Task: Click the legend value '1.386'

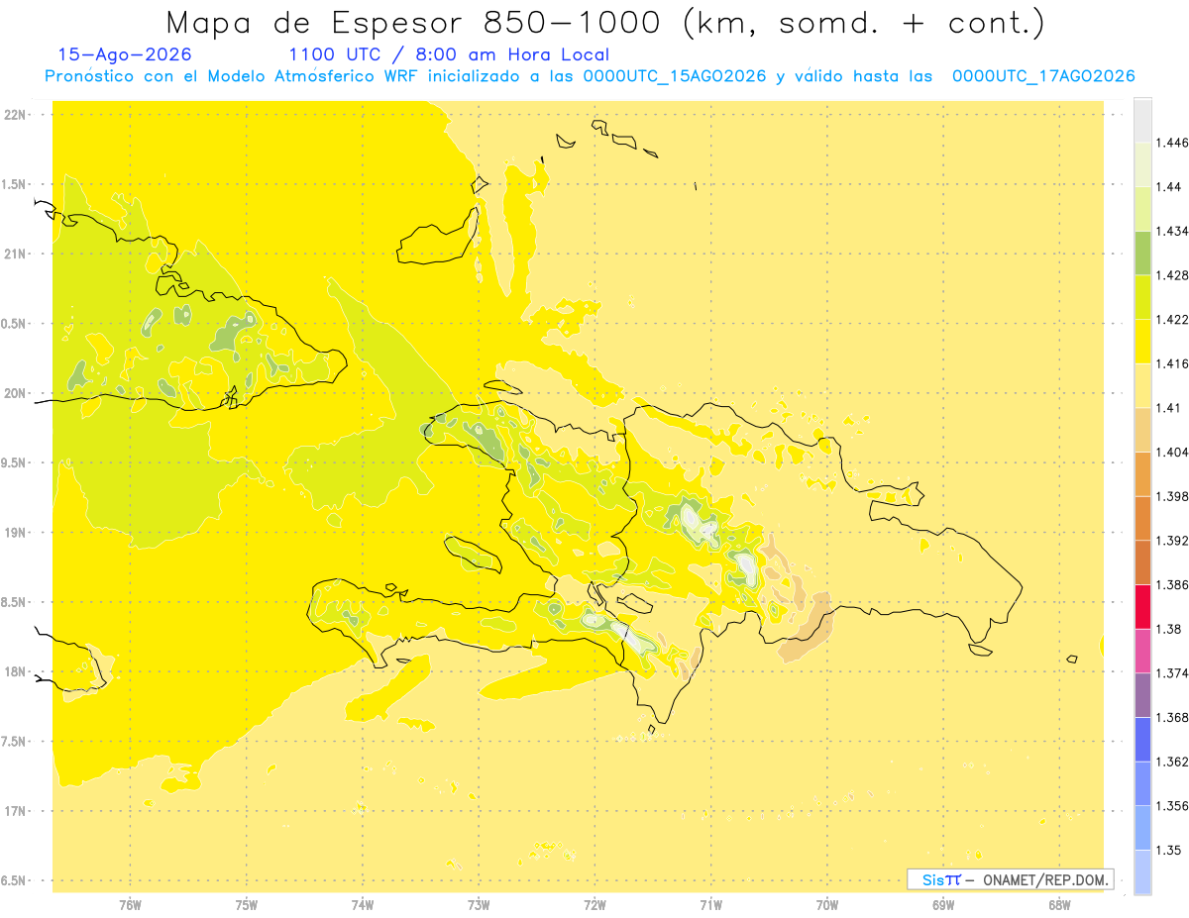Action: 1172,584
